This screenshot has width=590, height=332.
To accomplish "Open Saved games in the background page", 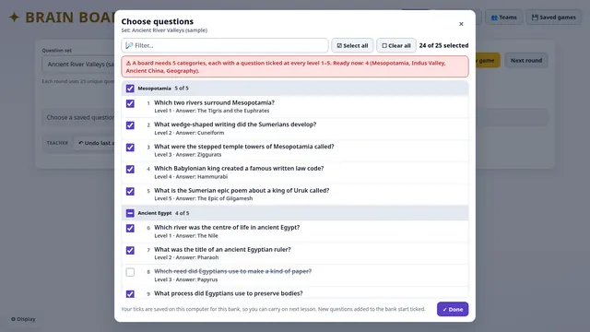I will (x=553, y=18).
